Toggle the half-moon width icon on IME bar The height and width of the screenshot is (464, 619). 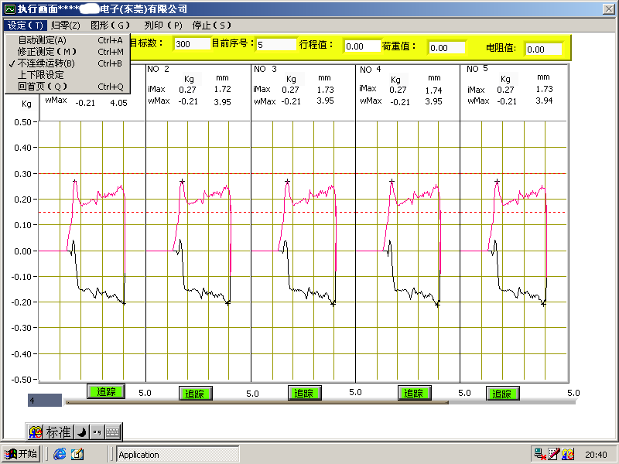click(x=81, y=432)
